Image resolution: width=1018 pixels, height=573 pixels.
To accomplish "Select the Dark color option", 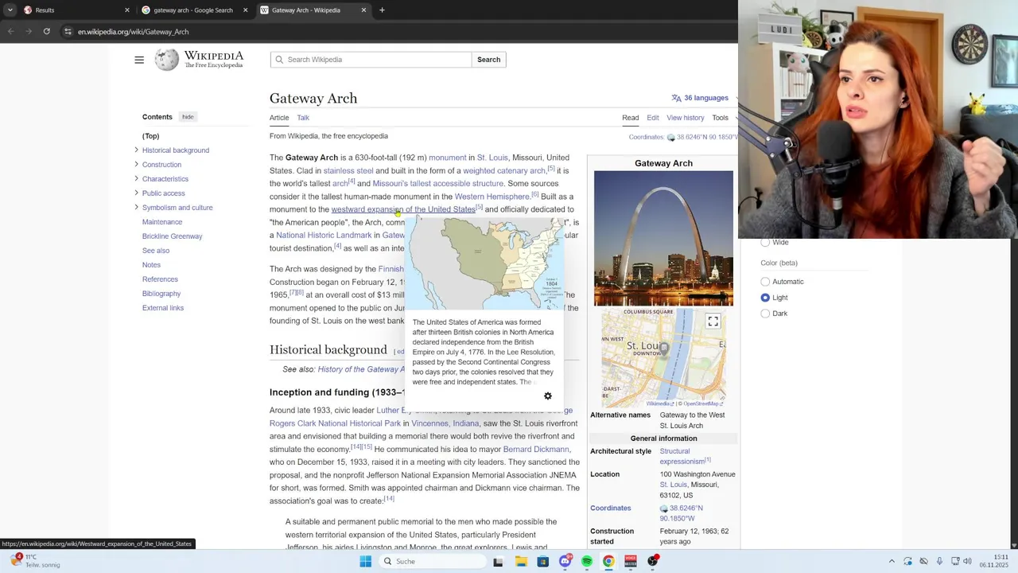I will pos(765,314).
